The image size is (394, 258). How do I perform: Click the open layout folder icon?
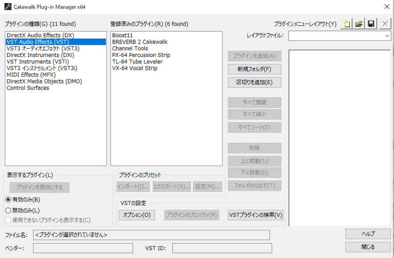tap(359, 24)
